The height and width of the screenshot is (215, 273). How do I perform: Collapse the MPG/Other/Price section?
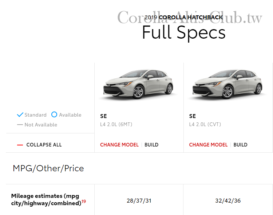click(x=48, y=168)
